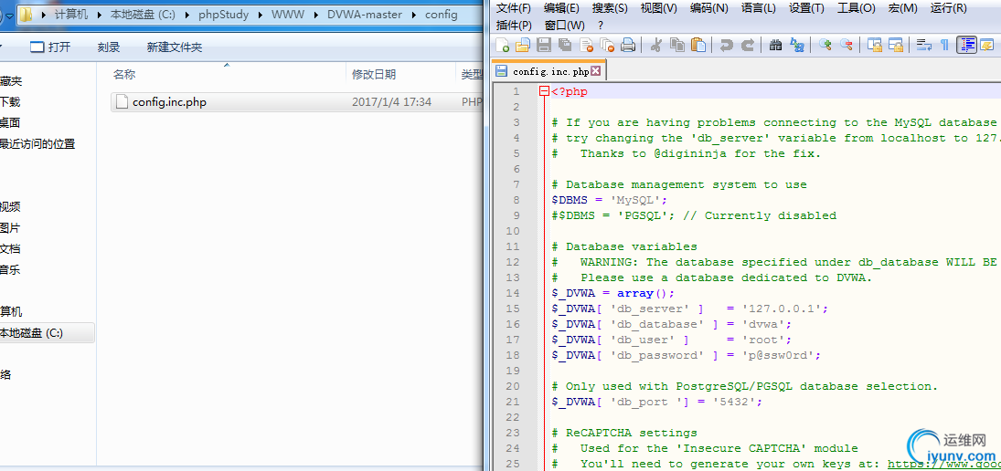Open the 窗口(W) menu
This screenshot has width=1001, height=471.
click(564, 26)
